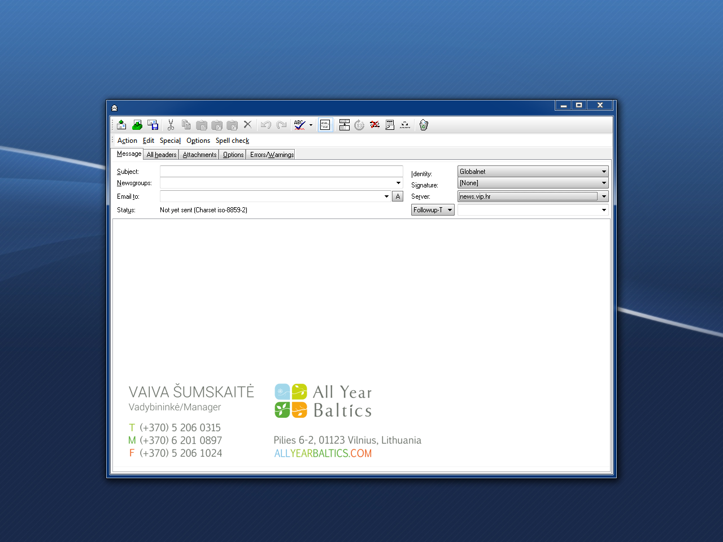Image resolution: width=723 pixels, height=542 pixels.
Task: Click the scissors cut icon
Action: coord(171,125)
